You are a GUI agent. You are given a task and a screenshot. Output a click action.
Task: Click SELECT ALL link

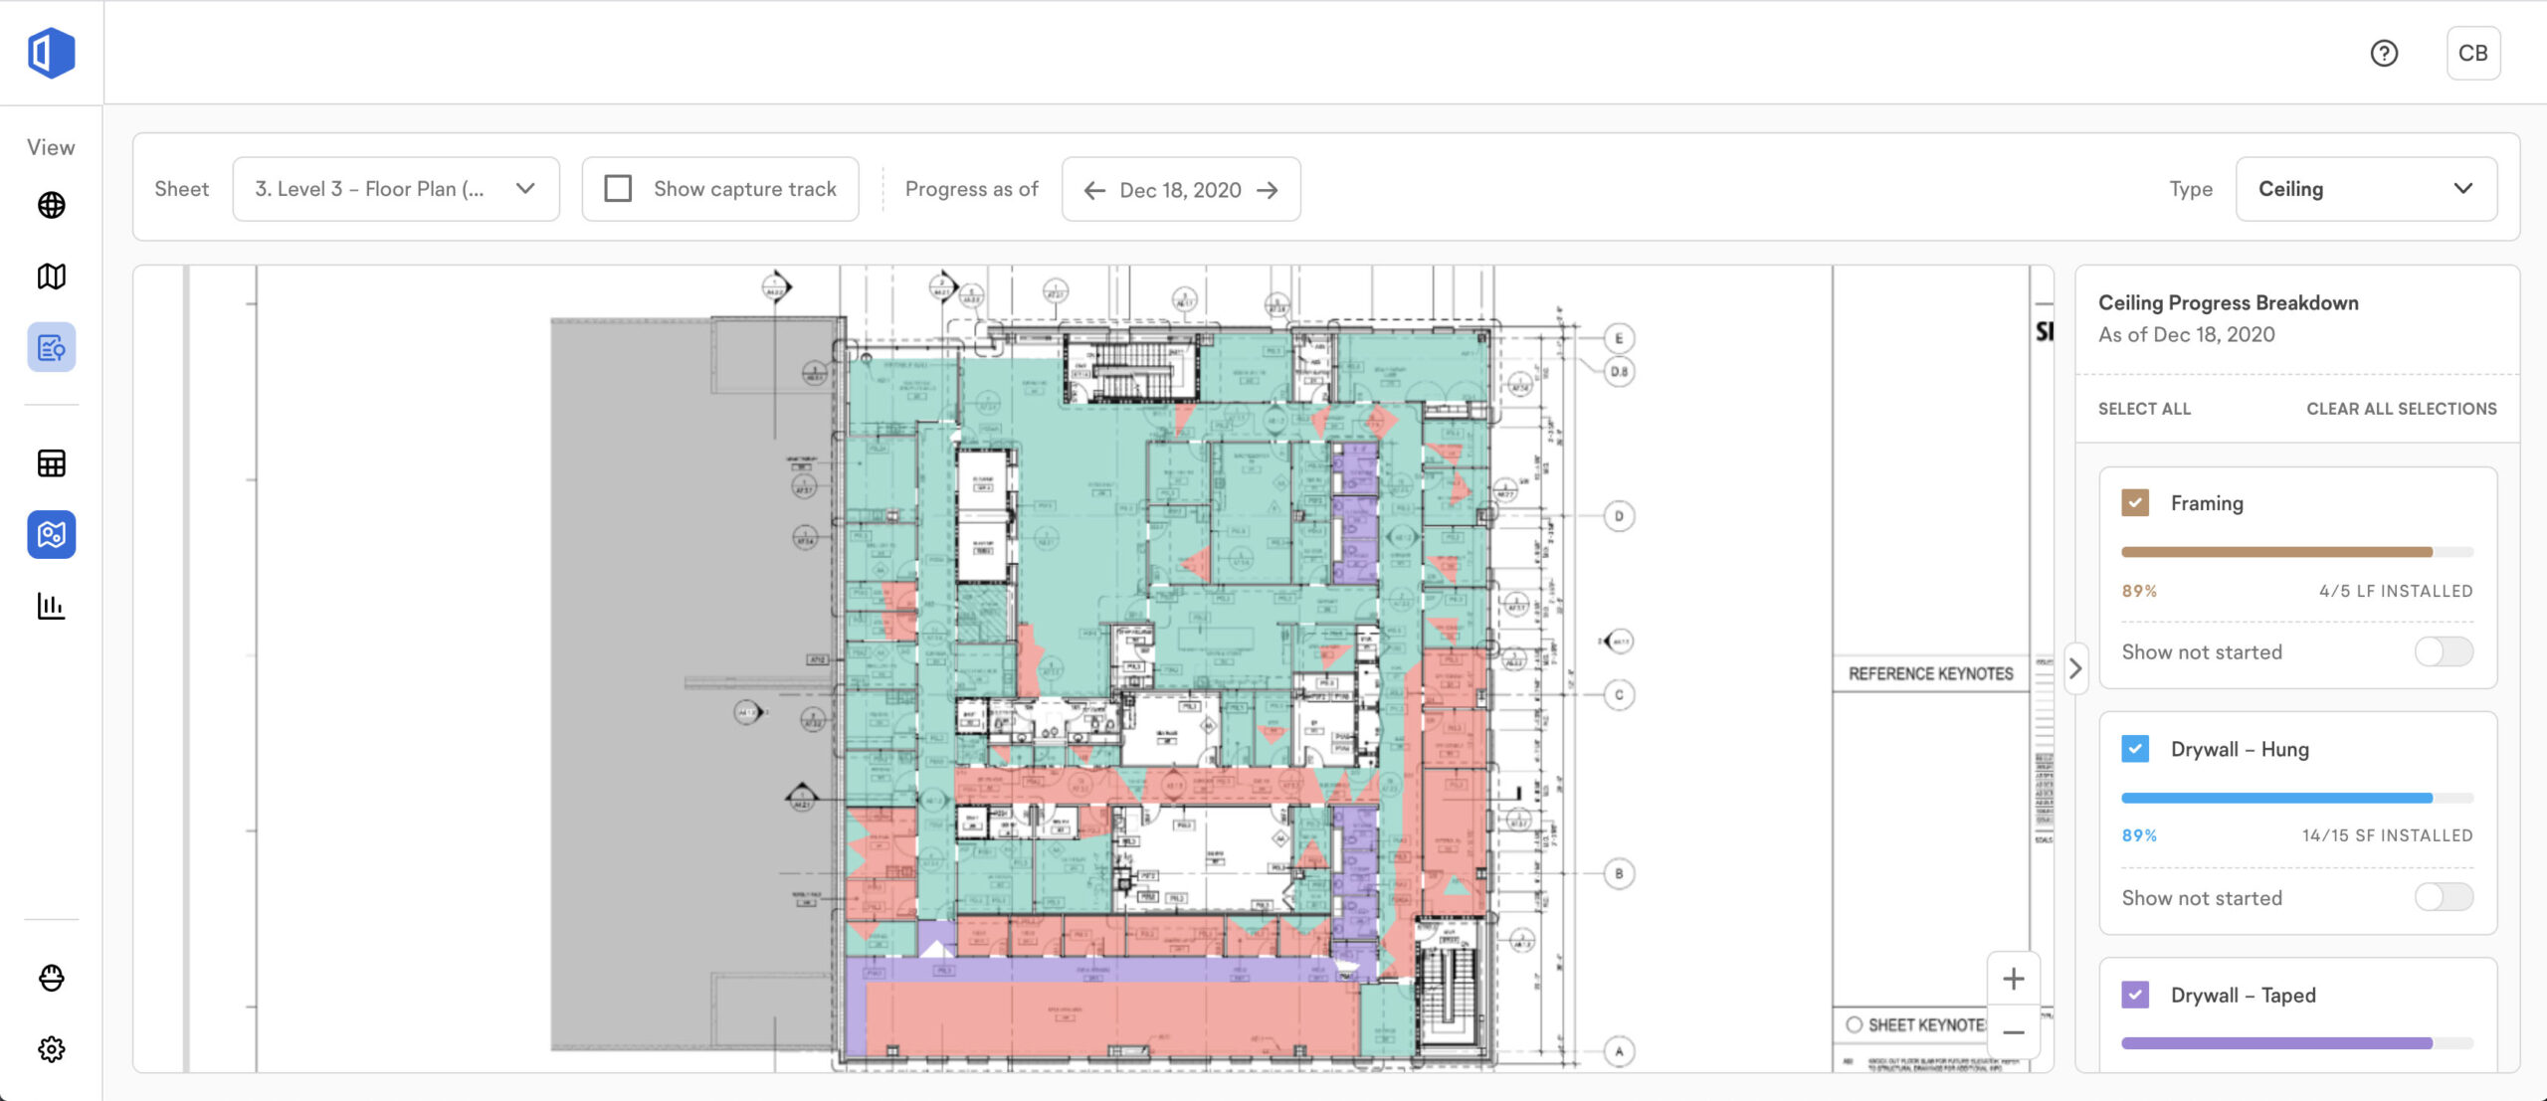click(x=2144, y=409)
